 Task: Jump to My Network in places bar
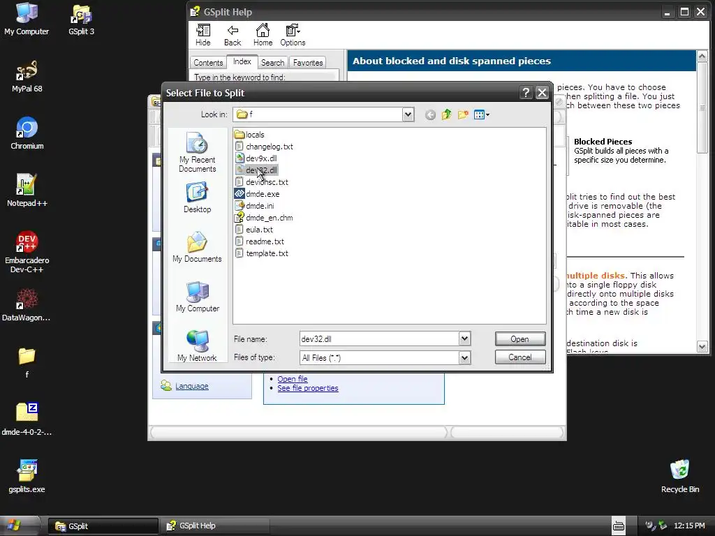pyautogui.click(x=198, y=345)
